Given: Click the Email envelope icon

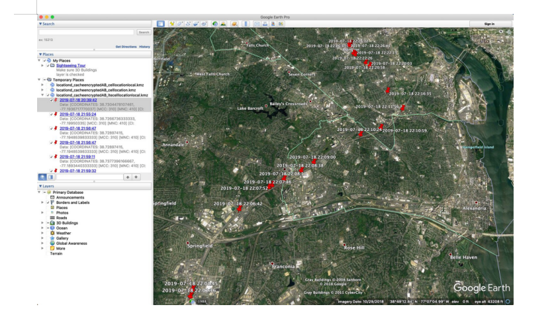Looking at the screenshot, I should click(x=257, y=24).
